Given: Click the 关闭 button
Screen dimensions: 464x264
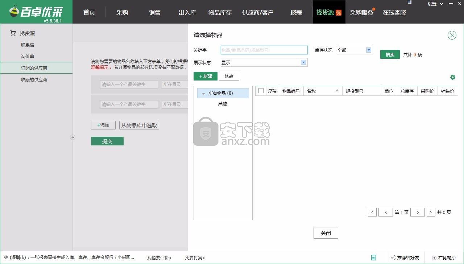Looking at the screenshot, I should tap(326, 233).
